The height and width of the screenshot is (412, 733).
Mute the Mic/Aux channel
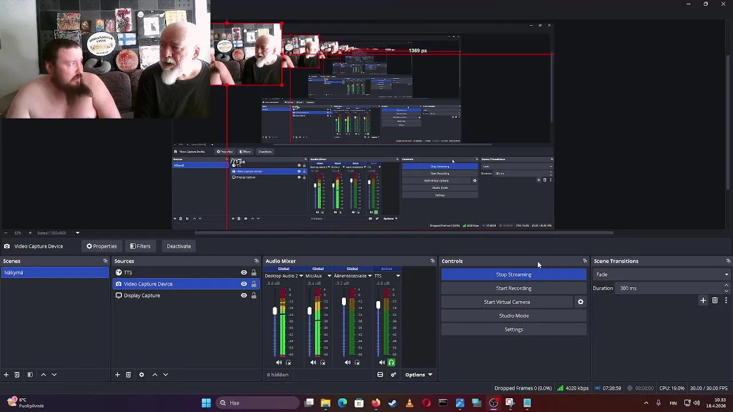click(x=313, y=362)
